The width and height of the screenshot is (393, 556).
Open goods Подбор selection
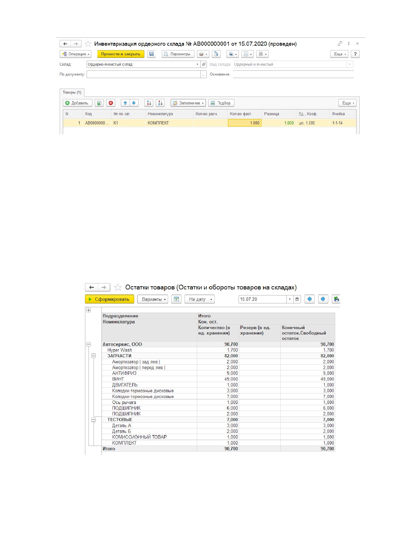221,103
